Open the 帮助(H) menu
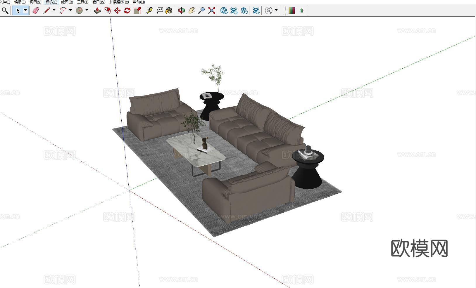476x288 pixels. pos(139,2)
